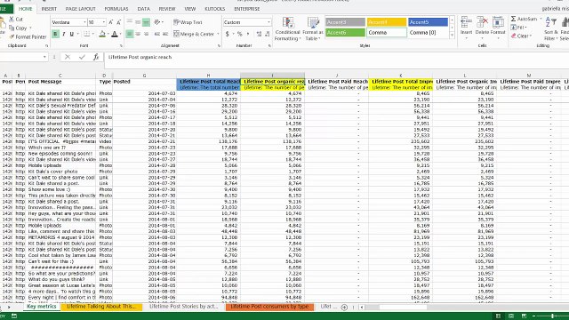Open the Name Box dropdown arrow

click(44, 57)
